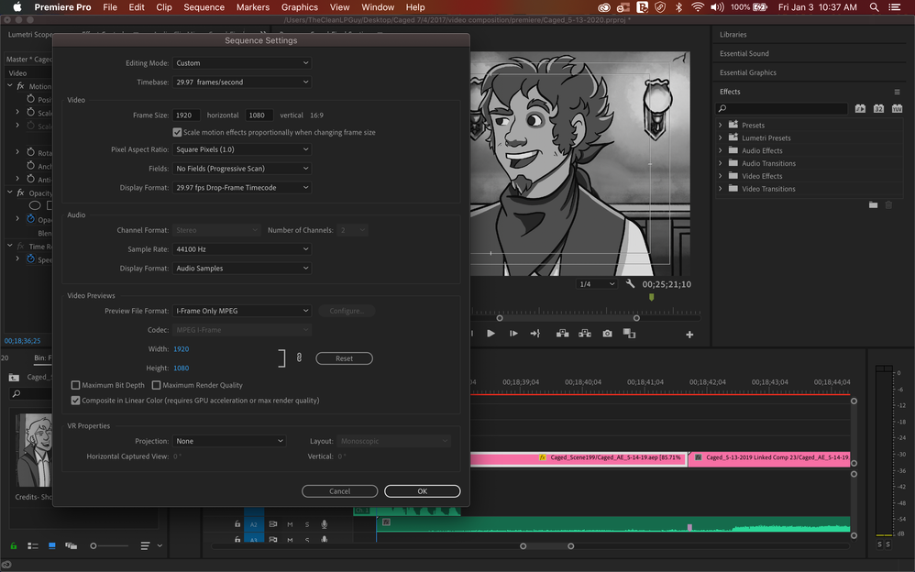Image resolution: width=915 pixels, height=572 pixels.
Task: Click the export frame camera icon
Action: click(x=607, y=334)
